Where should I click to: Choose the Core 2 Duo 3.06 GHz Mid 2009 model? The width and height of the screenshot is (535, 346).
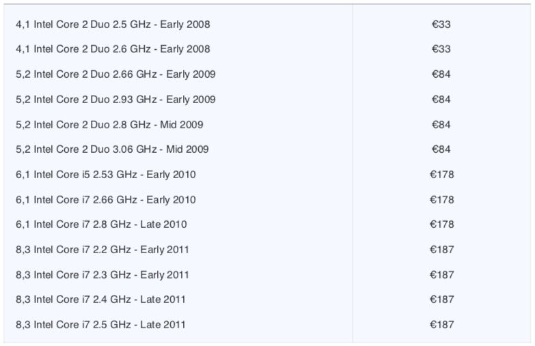(112, 149)
